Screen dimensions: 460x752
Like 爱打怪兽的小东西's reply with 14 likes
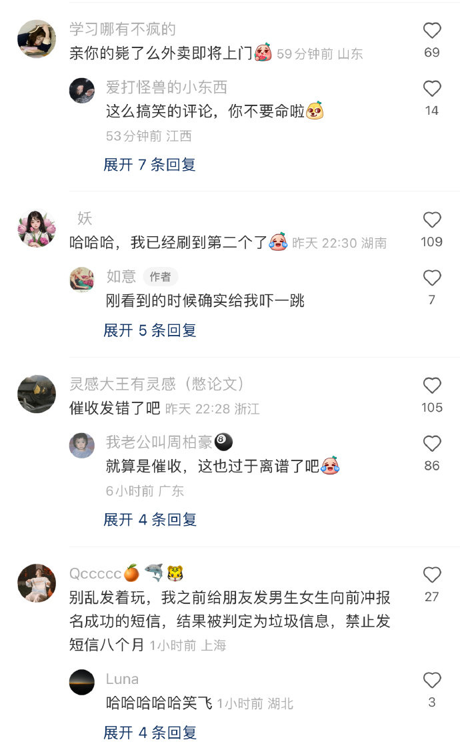coord(432,88)
